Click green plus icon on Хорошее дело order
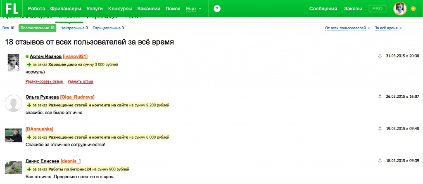 click(29, 65)
